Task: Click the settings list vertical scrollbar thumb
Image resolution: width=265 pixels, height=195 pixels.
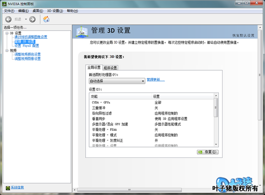Action: (x=216, y=108)
